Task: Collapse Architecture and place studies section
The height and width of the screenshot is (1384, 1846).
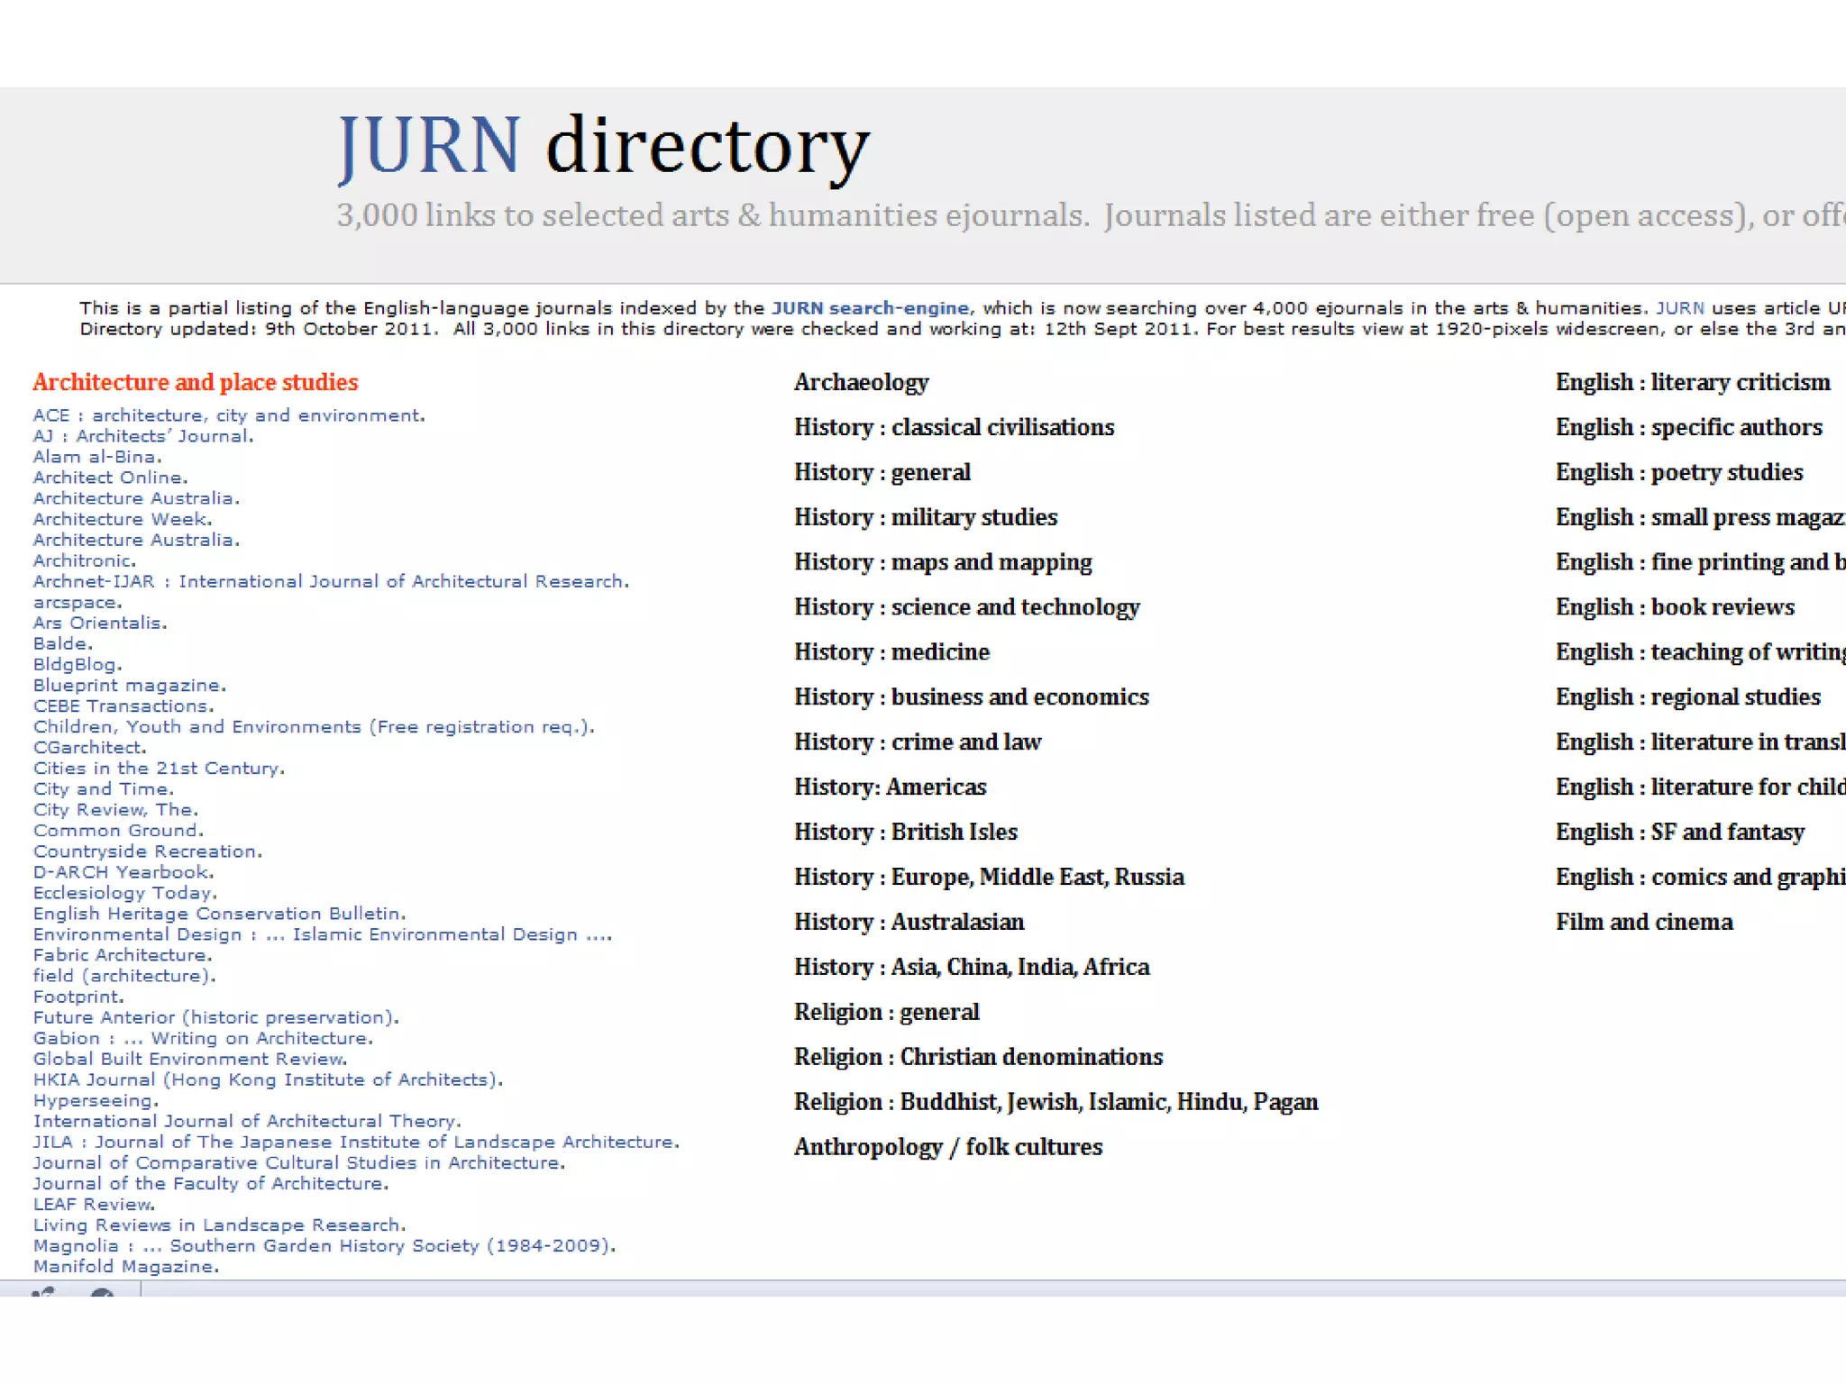Action: (195, 382)
